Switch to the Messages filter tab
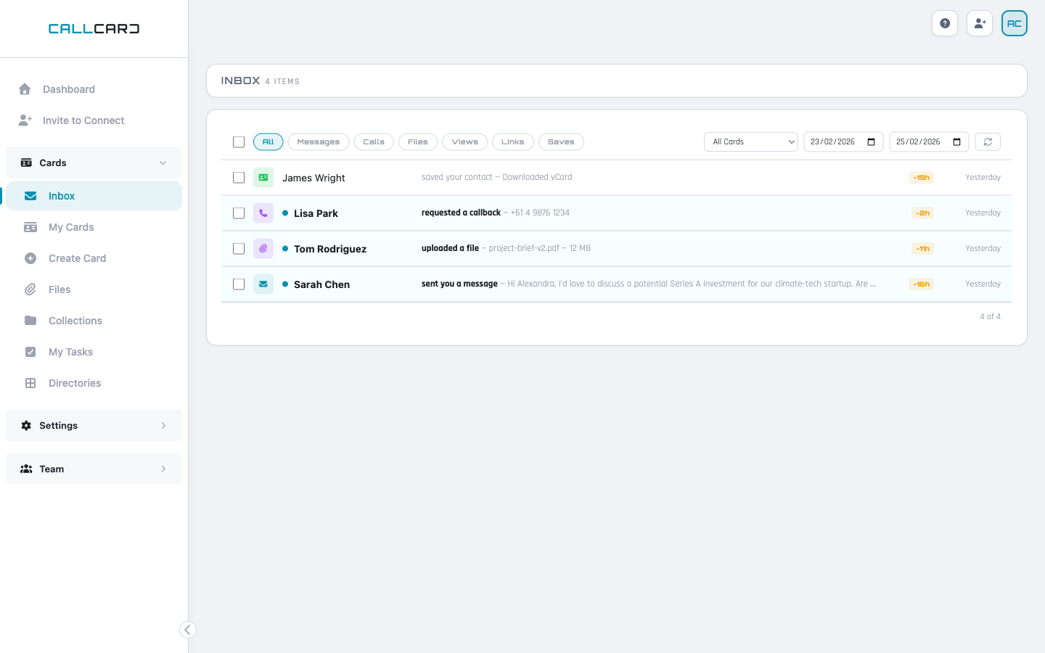The height and width of the screenshot is (653, 1045). pos(318,141)
